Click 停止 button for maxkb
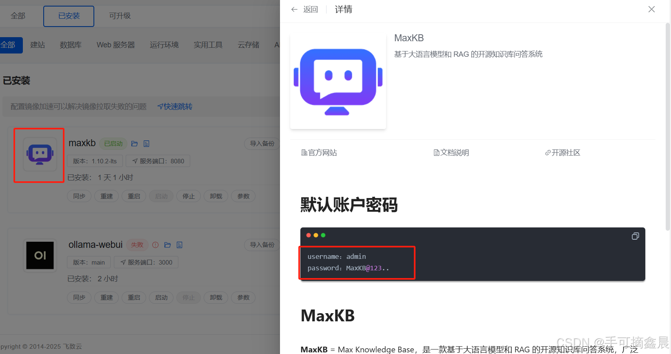The width and height of the screenshot is (671, 354). tap(189, 196)
